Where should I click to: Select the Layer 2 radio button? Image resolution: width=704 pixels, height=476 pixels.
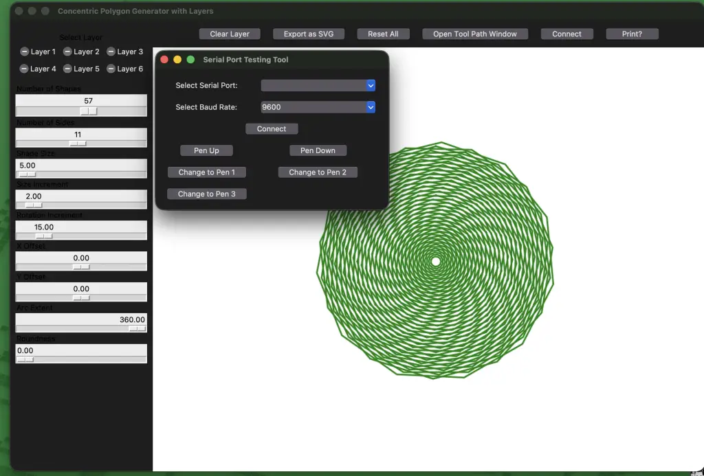click(x=81, y=52)
